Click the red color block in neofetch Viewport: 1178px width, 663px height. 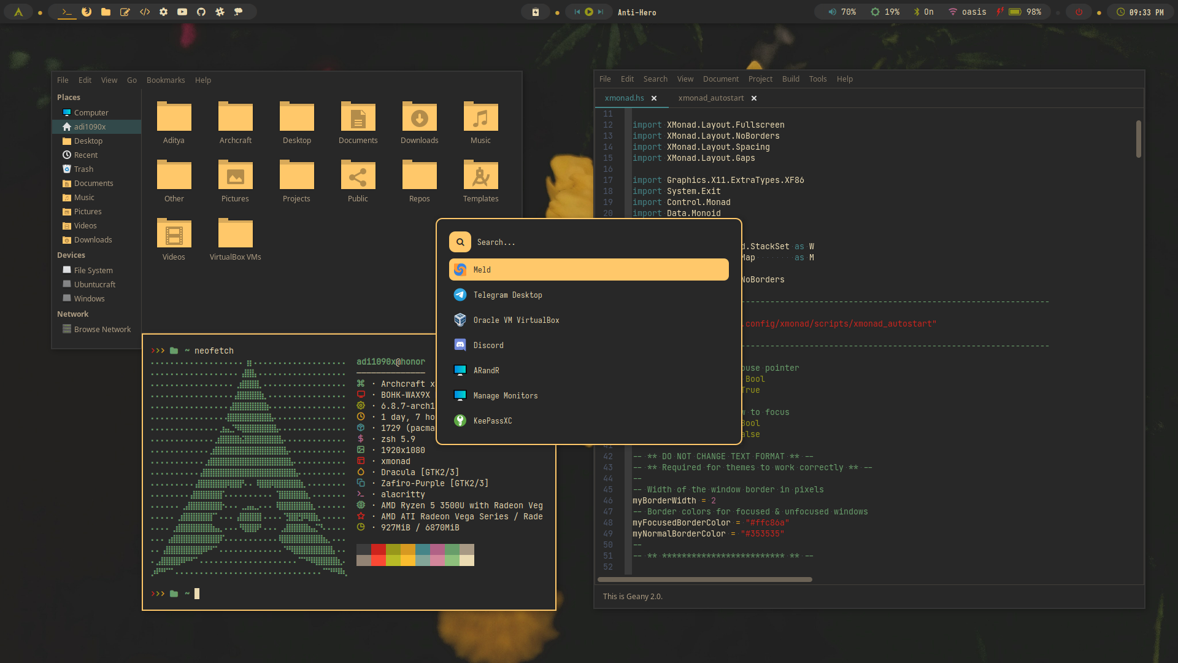[379, 549]
